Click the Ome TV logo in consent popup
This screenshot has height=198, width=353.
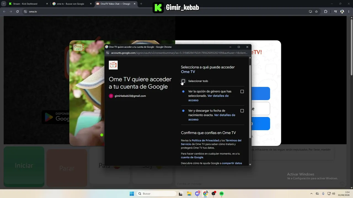click(x=113, y=65)
